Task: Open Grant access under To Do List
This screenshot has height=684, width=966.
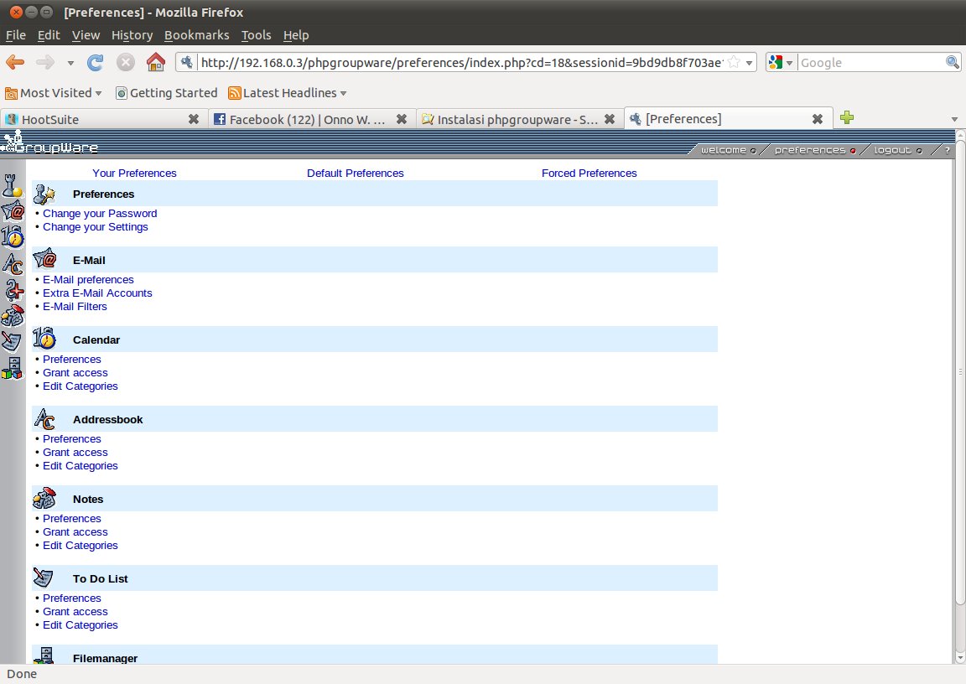Action: (75, 611)
